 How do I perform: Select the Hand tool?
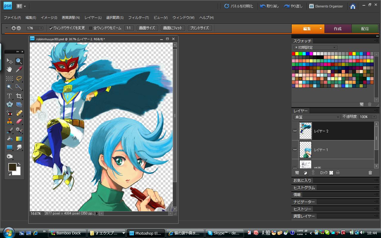(10, 70)
